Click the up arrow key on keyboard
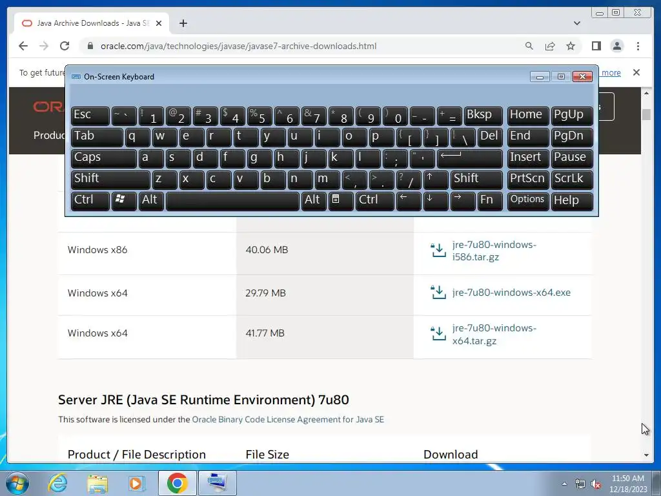 pyautogui.click(x=436, y=180)
